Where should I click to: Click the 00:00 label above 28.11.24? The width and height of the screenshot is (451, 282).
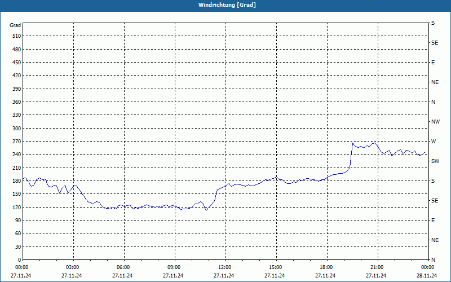tap(428, 267)
